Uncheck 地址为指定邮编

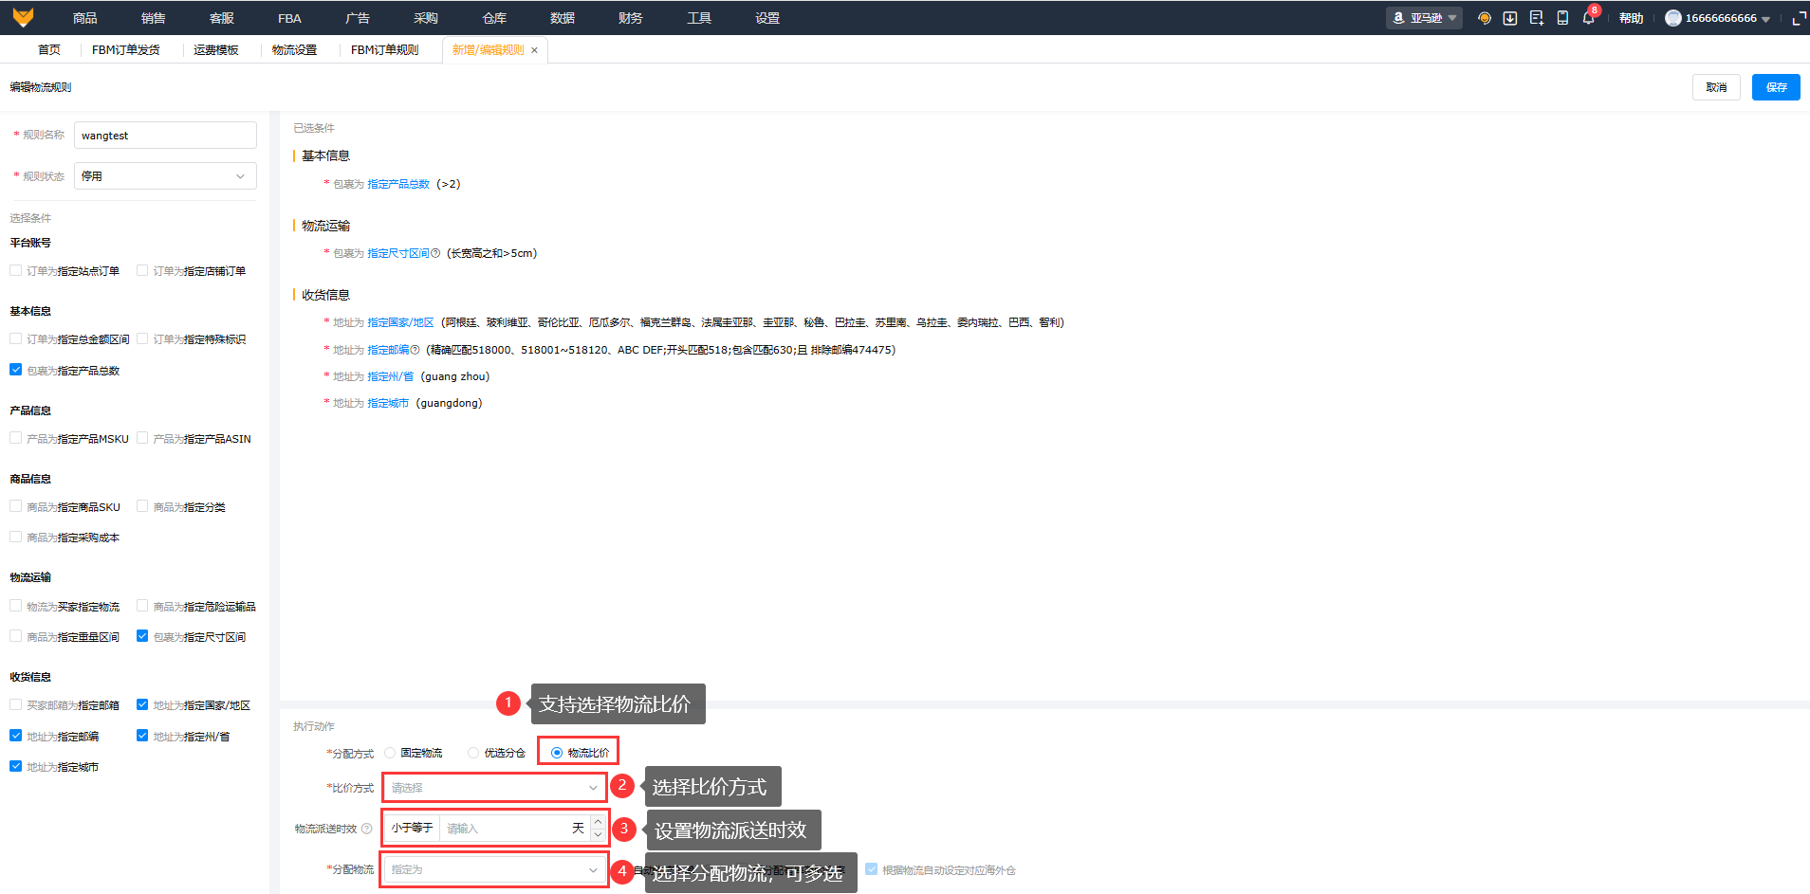[16, 736]
